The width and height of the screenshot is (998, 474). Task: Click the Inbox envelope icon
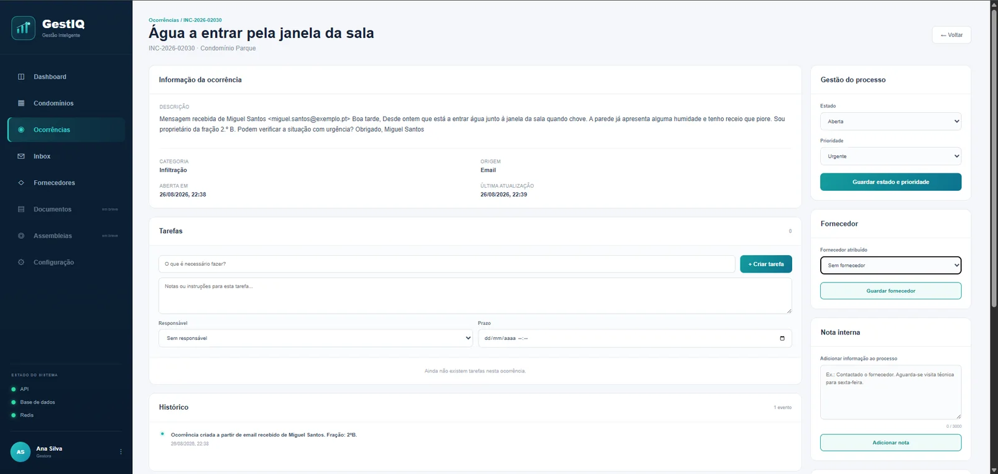click(21, 157)
